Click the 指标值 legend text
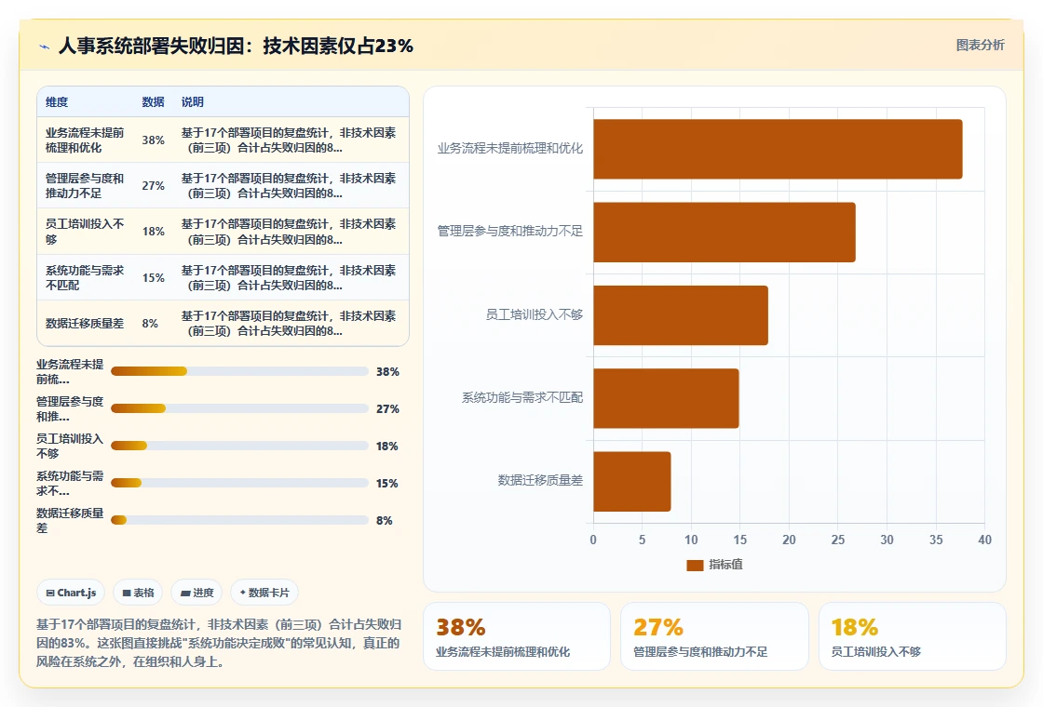Viewport: 1043px width, 707px height. tap(725, 565)
